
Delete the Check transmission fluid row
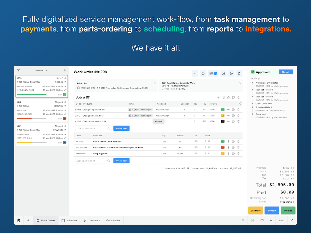[238, 121]
